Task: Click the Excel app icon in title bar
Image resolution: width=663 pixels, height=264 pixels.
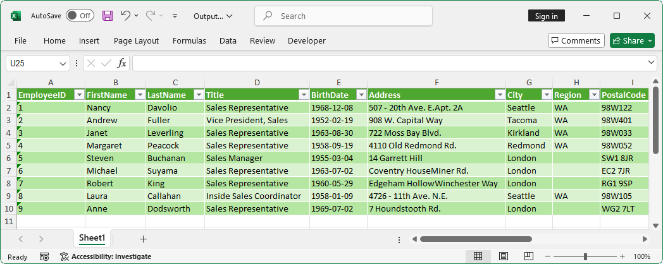Action: tap(16, 16)
